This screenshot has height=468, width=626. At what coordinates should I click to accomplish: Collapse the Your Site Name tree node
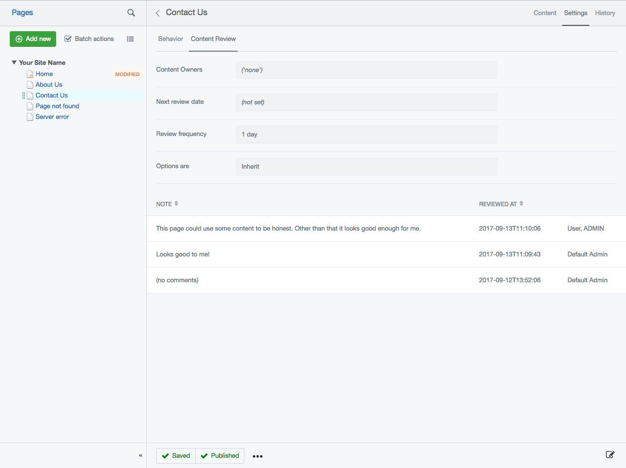point(14,62)
